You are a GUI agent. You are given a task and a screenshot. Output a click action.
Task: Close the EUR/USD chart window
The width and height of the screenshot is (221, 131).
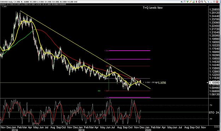tap(217, 2)
